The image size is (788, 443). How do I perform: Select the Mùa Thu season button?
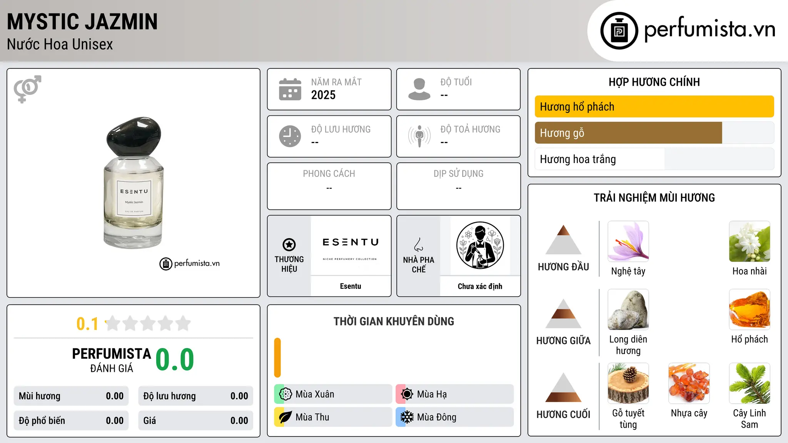click(x=333, y=417)
